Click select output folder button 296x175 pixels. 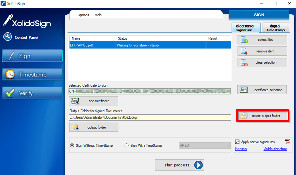point(263,116)
